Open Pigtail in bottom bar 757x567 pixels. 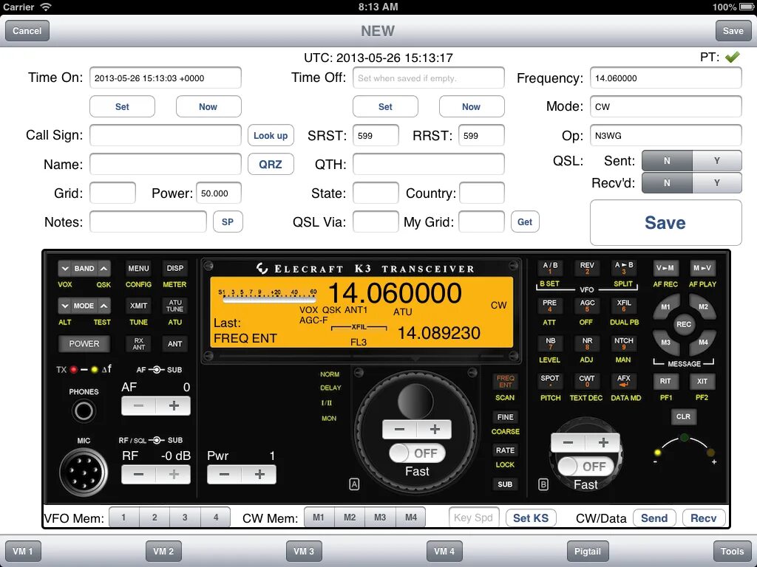pos(587,551)
